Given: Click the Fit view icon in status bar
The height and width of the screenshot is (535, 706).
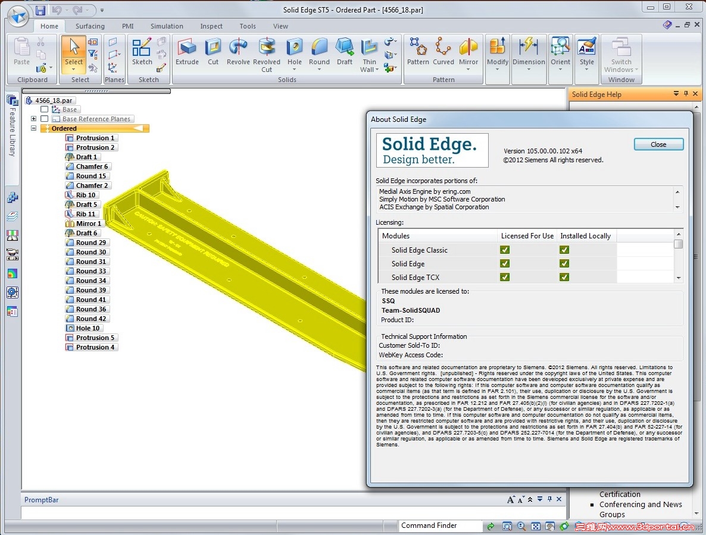Looking at the screenshot, I should [x=535, y=526].
